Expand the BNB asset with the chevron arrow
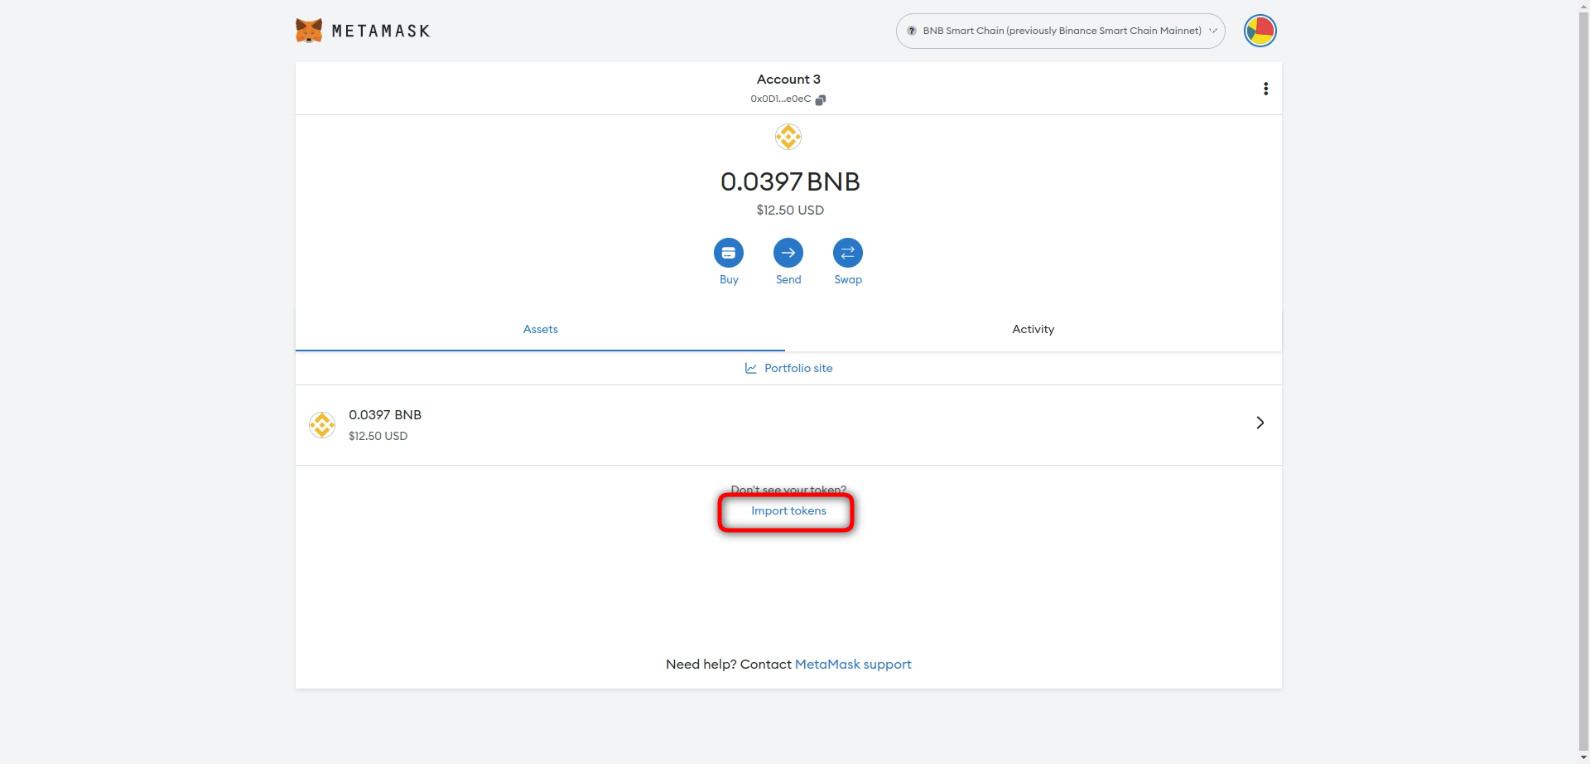Screen dimensions: 1590x764 click(1260, 423)
